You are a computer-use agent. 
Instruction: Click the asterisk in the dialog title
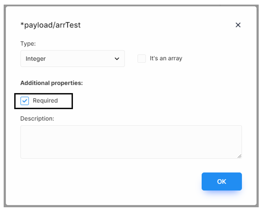coord(22,24)
